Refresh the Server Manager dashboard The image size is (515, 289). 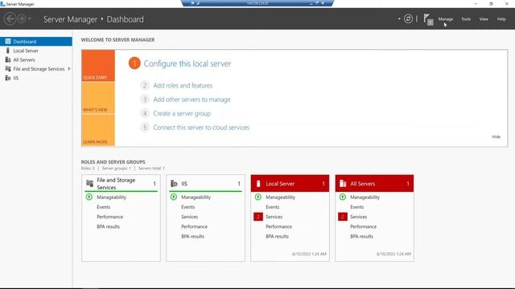coord(408,18)
